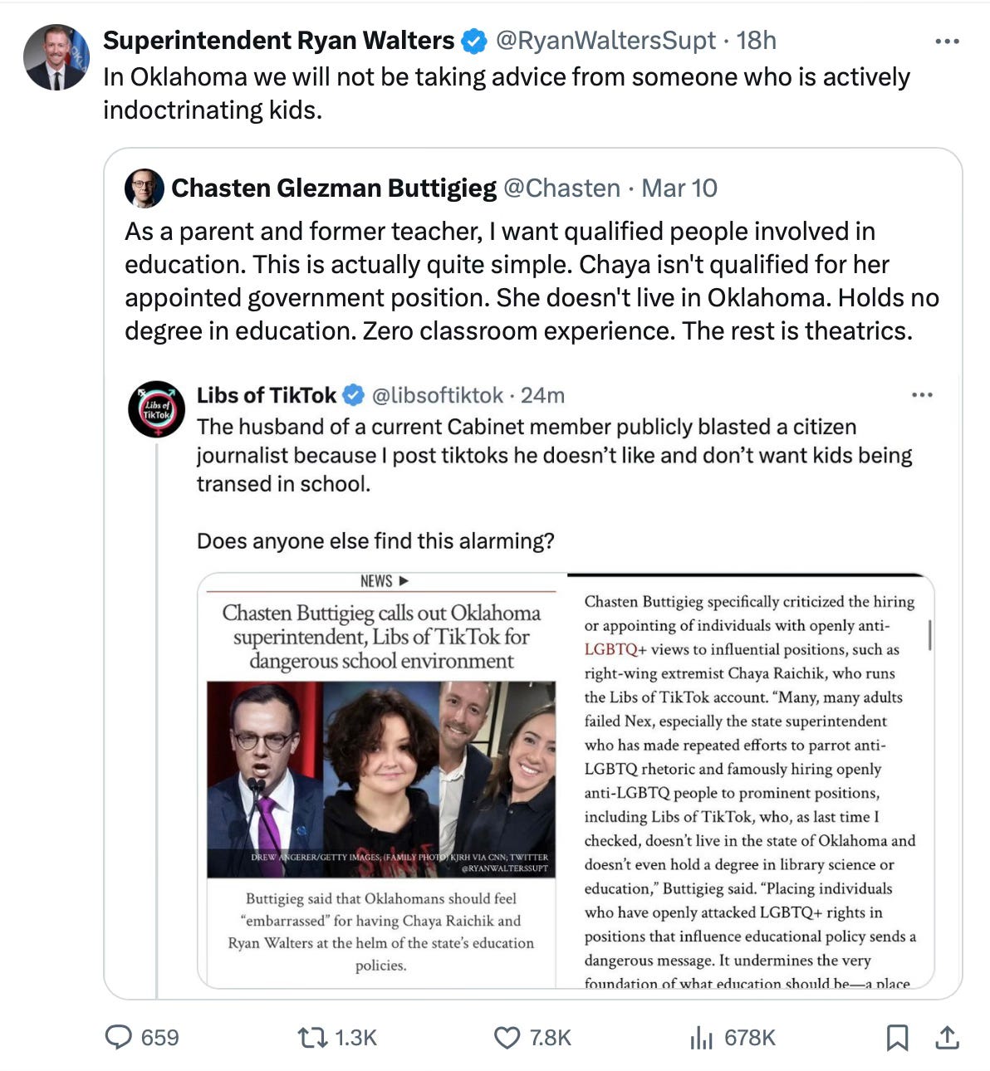
Task: Open the Libs of TikTok round logo avatar
Action: [156, 409]
